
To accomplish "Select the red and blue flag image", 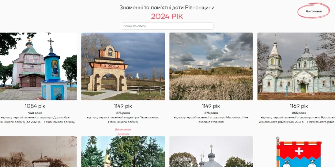I will click(299, 152).
